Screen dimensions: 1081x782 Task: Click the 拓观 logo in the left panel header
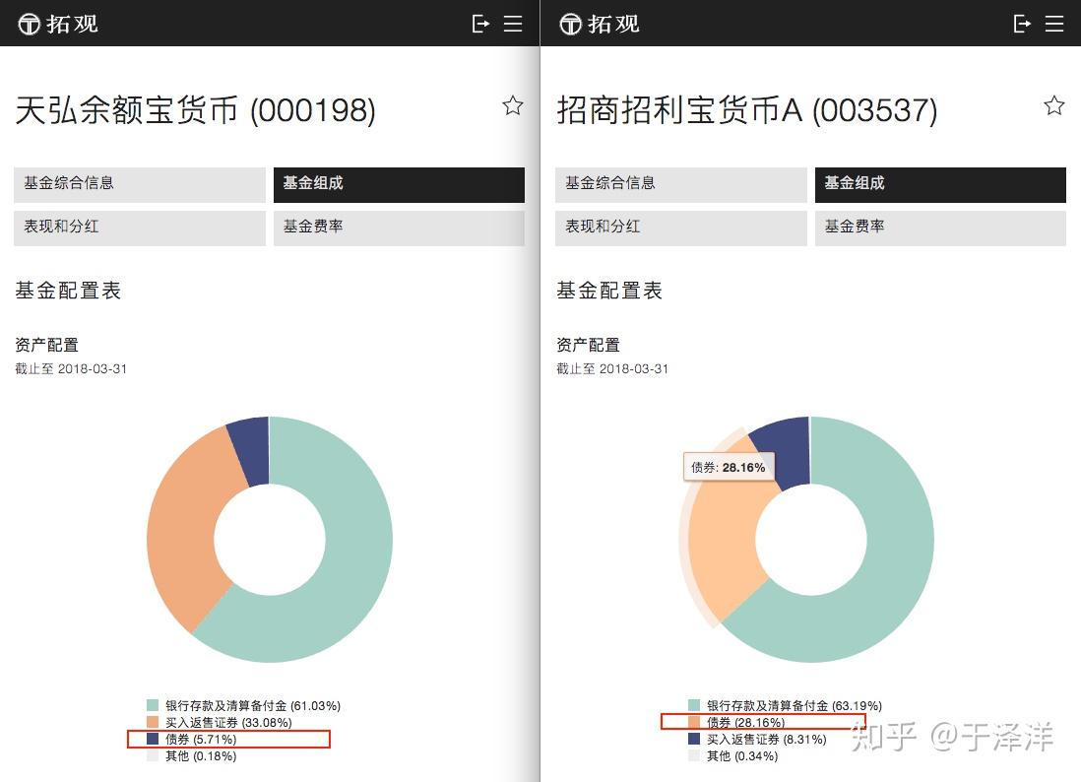[x=54, y=23]
